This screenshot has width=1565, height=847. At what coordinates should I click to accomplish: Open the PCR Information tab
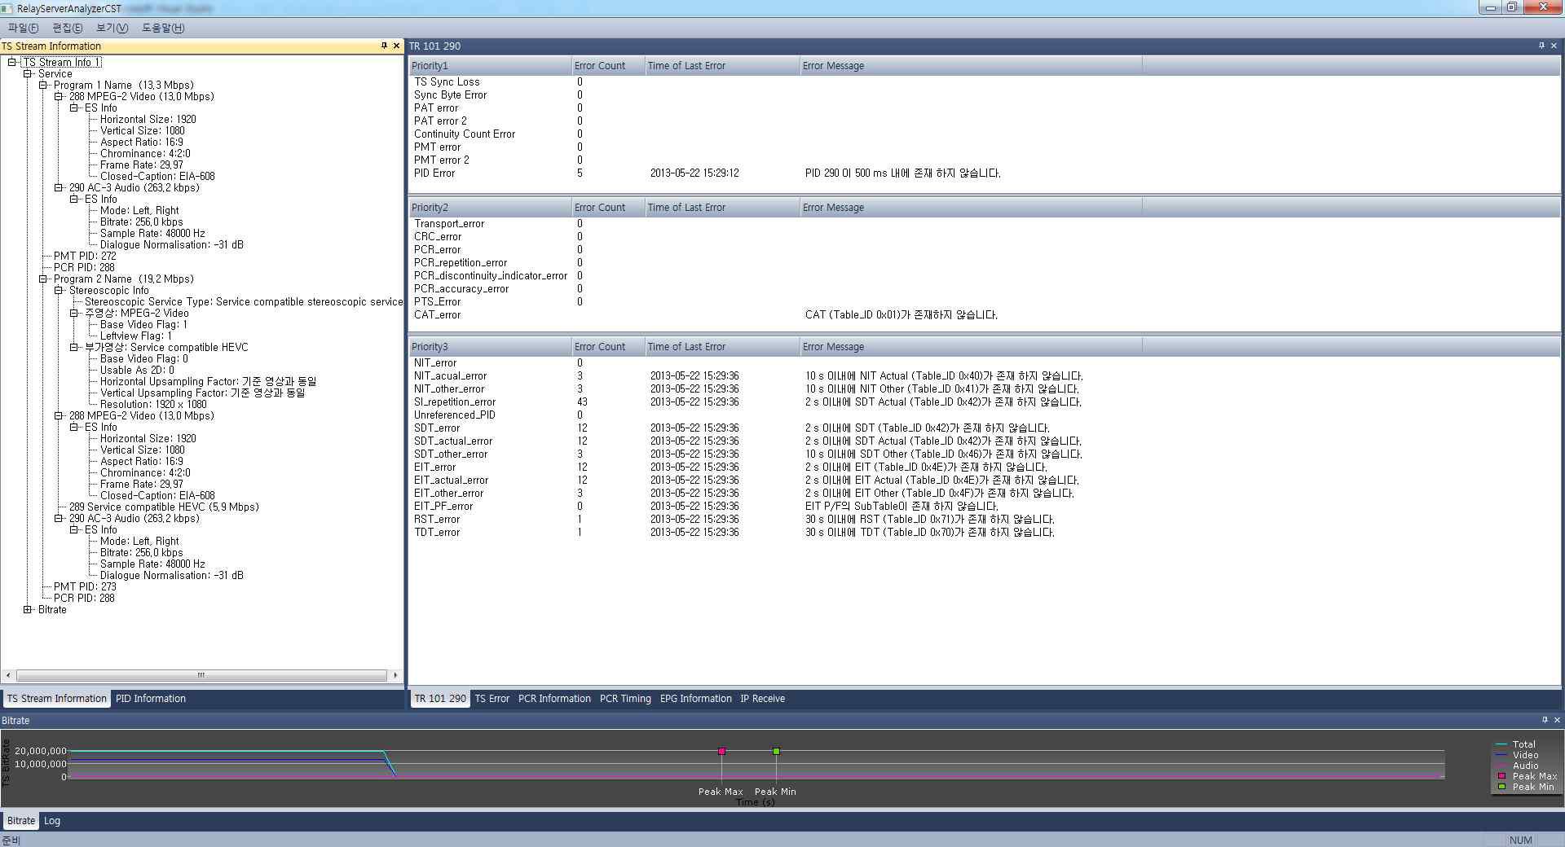point(554,699)
